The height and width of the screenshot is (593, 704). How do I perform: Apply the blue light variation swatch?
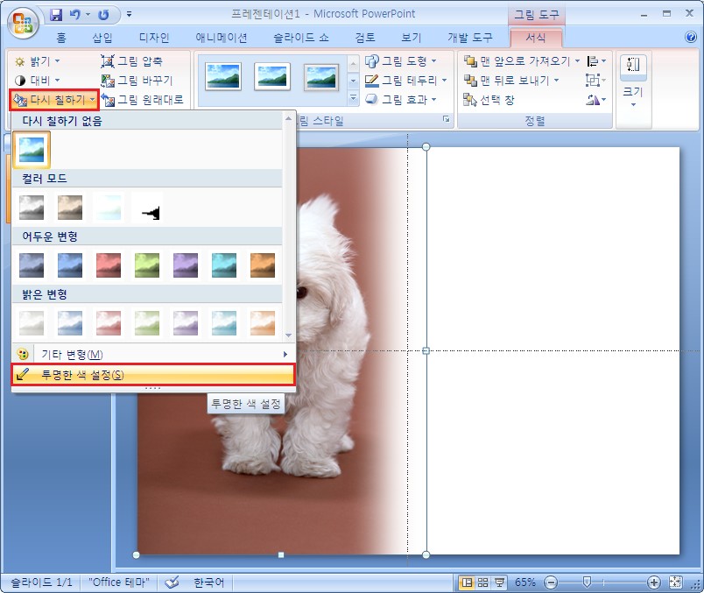(x=70, y=323)
